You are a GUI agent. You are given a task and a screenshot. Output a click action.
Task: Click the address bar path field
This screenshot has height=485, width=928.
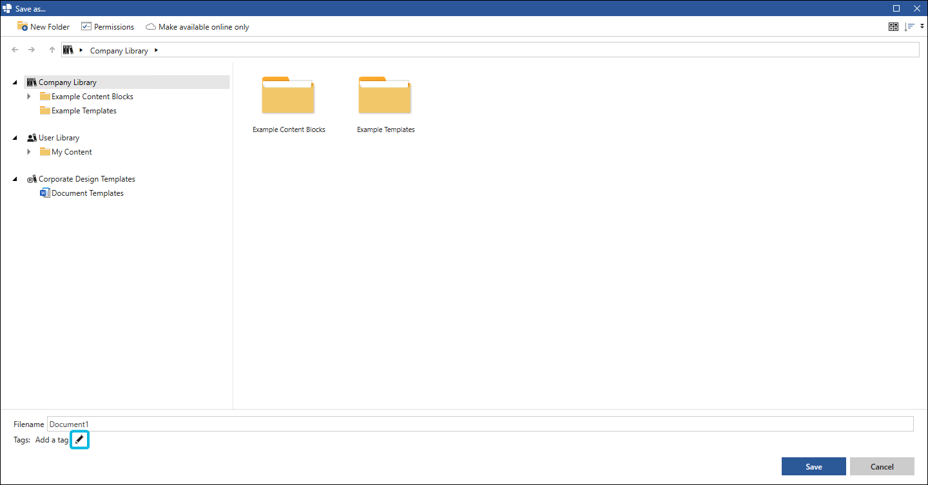coord(490,50)
